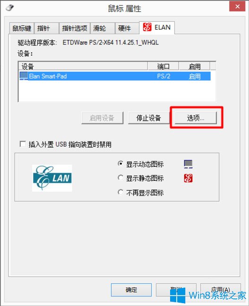249x306 pixels.
Task: Open the 指针选项 tab
Action: (74, 28)
